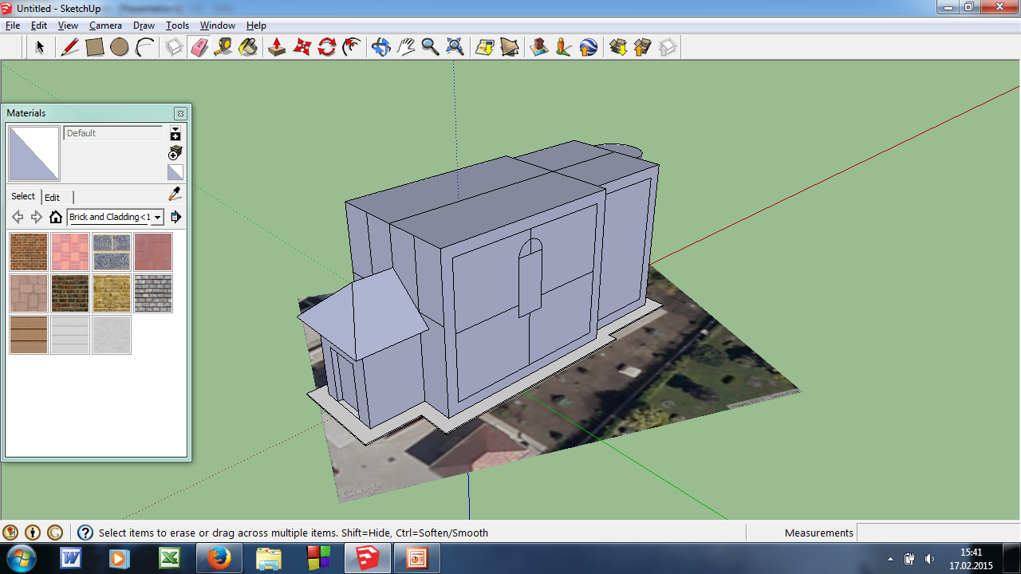
Task: Select the Rotate tool
Action: click(x=326, y=48)
